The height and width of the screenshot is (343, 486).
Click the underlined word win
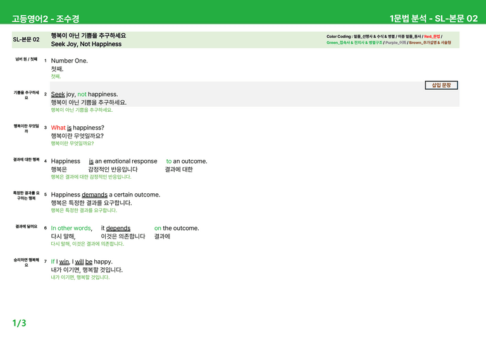[x=64, y=262]
